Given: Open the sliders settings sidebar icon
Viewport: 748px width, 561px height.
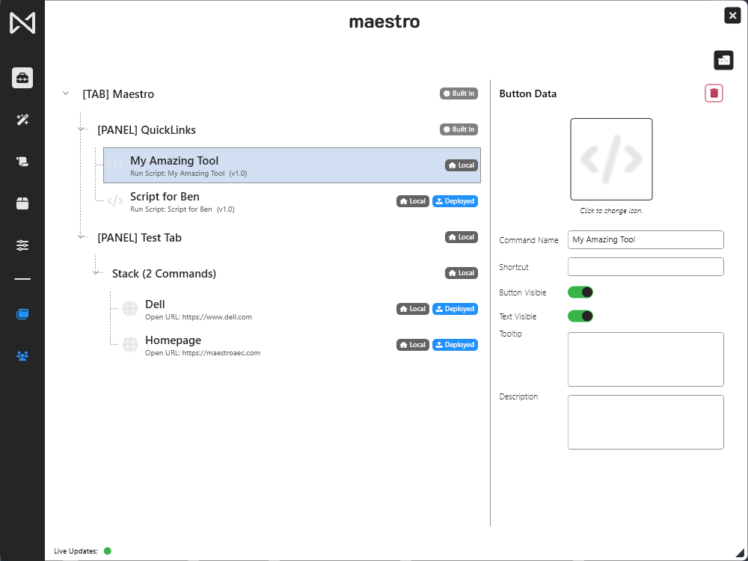Looking at the screenshot, I should click(22, 245).
